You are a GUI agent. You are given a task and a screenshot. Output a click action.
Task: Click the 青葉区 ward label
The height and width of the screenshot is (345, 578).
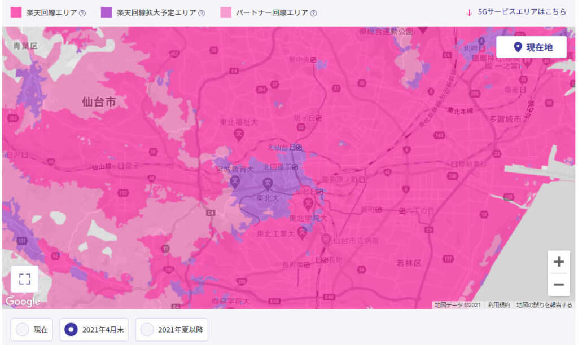point(25,46)
